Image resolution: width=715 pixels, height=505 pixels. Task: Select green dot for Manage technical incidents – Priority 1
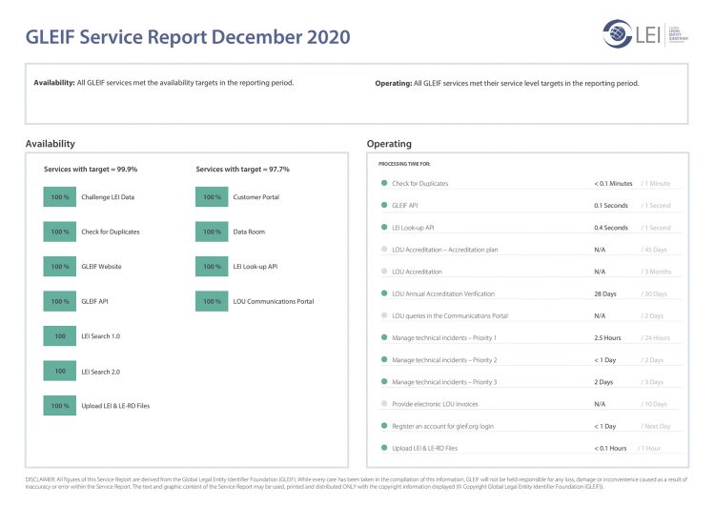pyautogui.click(x=383, y=337)
